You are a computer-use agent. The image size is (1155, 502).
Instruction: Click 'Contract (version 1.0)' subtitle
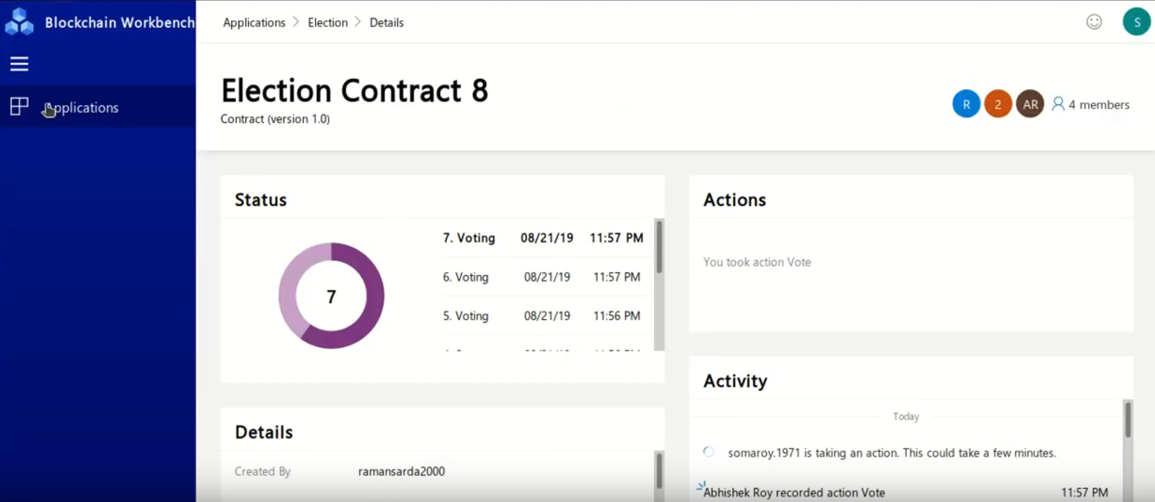(275, 119)
